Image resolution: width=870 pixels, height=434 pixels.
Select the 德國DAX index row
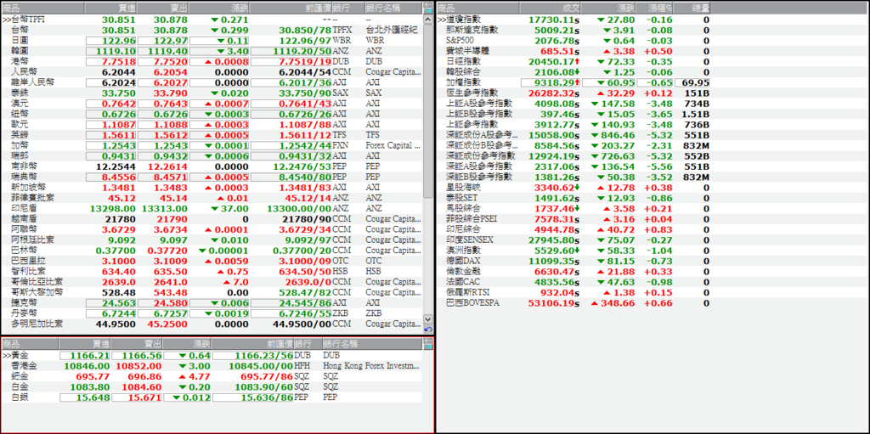tap(573, 261)
